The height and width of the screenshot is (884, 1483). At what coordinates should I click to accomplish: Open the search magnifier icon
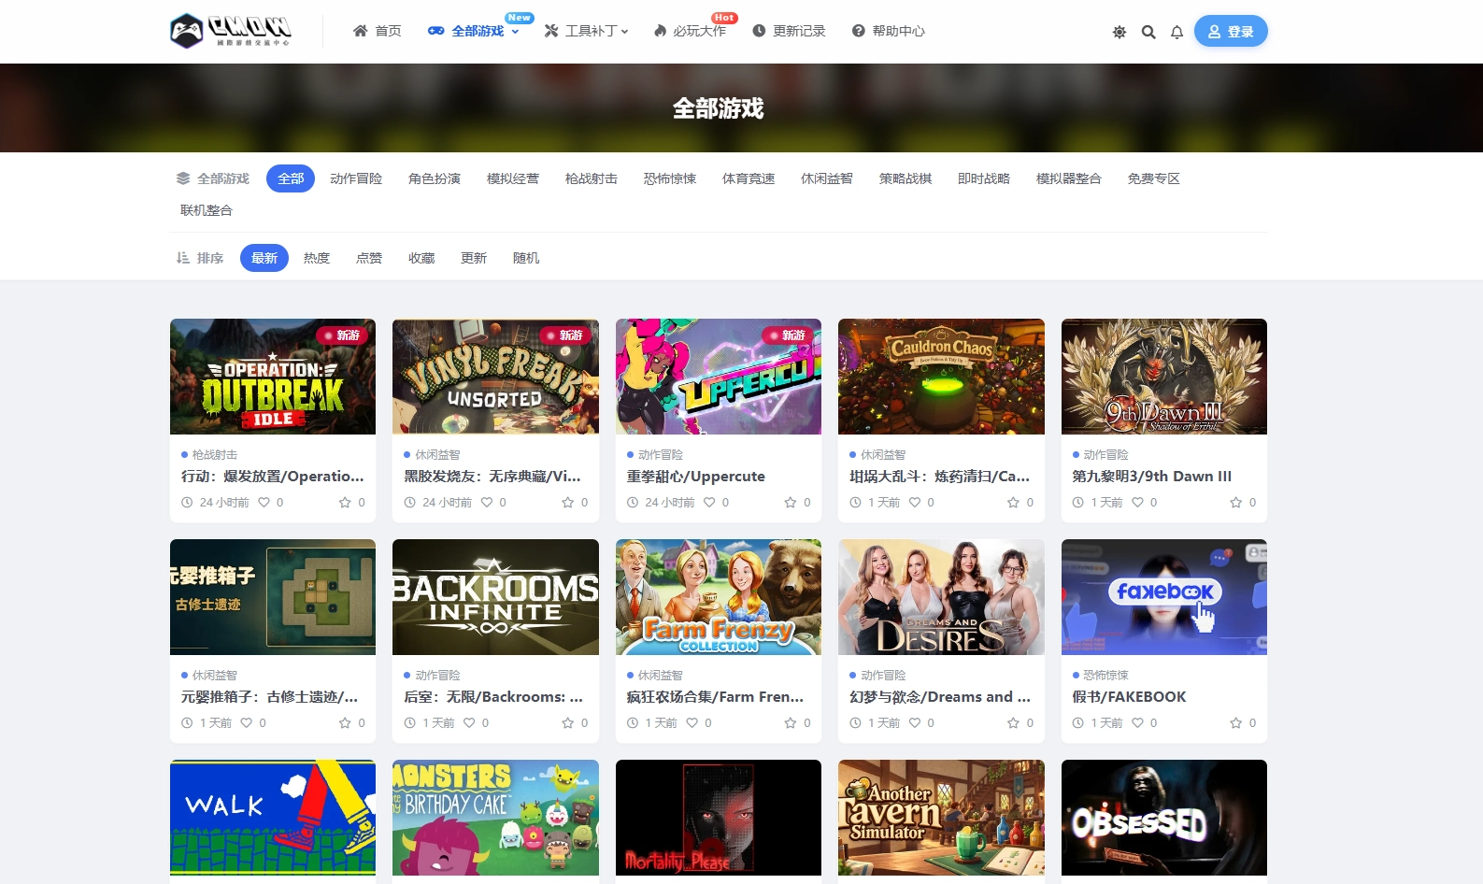[1148, 32]
